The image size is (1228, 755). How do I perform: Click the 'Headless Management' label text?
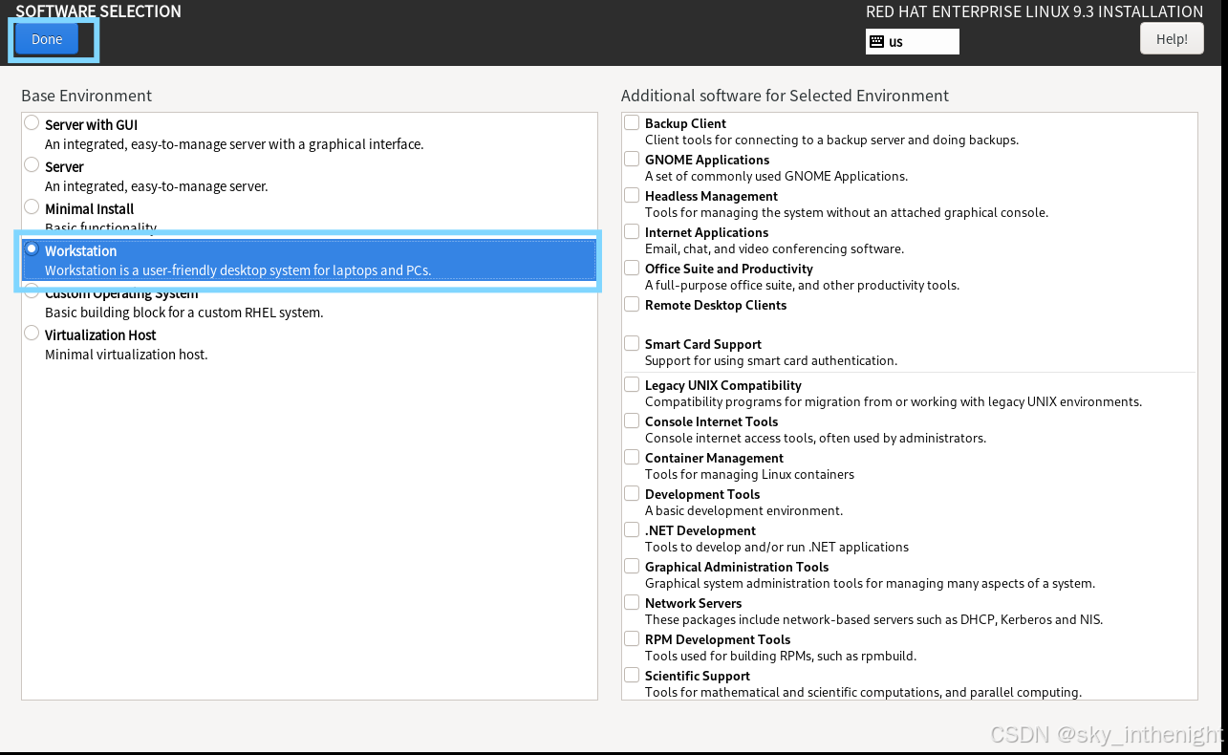click(x=711, y=196)
